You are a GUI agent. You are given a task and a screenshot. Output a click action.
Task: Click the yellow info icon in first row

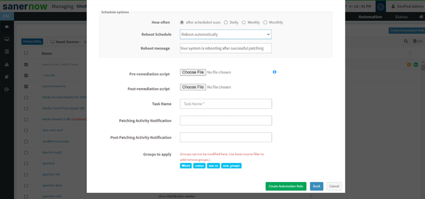409,65
